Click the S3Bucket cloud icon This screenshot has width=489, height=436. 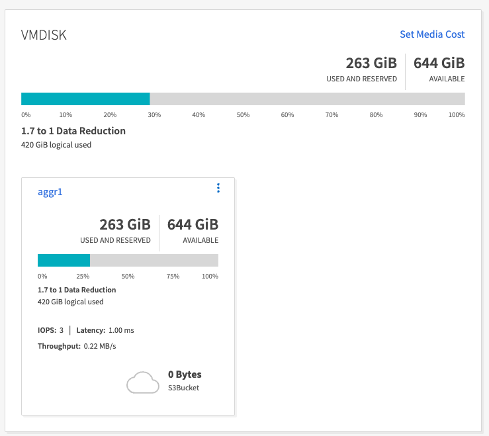click(x=143, y=382)
